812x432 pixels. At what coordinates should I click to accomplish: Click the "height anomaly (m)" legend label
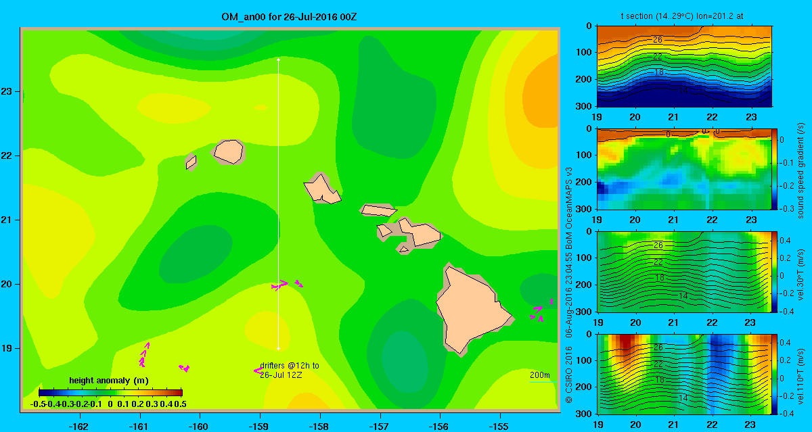click(109, 381)
